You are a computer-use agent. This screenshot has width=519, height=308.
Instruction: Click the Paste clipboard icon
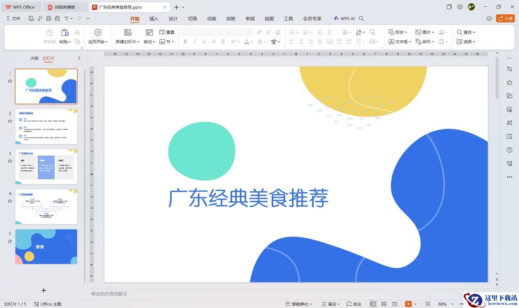(65, 33)
